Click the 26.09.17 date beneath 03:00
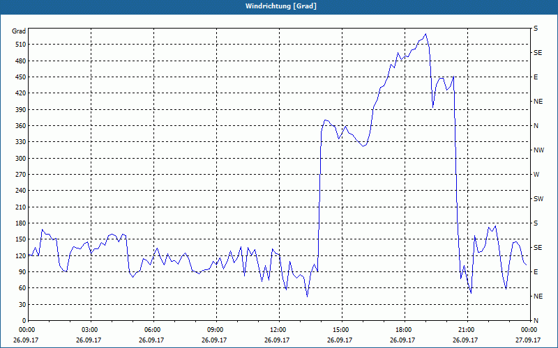This screenshot has width=558, height=348. pyautogui.click(x=89, y=340)
